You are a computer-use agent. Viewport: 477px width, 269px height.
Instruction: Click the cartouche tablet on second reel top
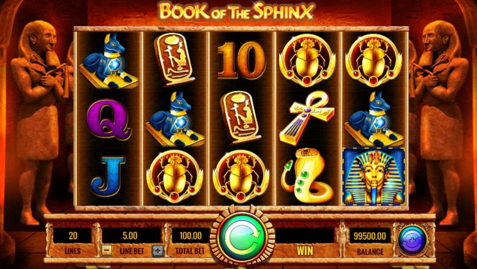pos(174,60)
